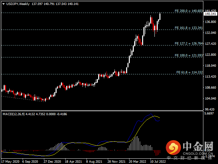Click the MACD(12,26,9) indicator label
The height and width of the screenshot is (164, 218).
pos(14,114)
